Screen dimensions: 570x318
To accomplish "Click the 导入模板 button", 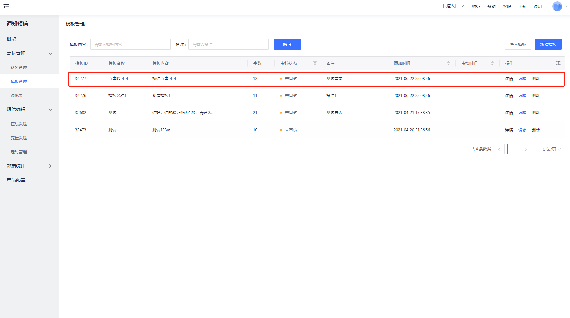I will tap(518, 44).
